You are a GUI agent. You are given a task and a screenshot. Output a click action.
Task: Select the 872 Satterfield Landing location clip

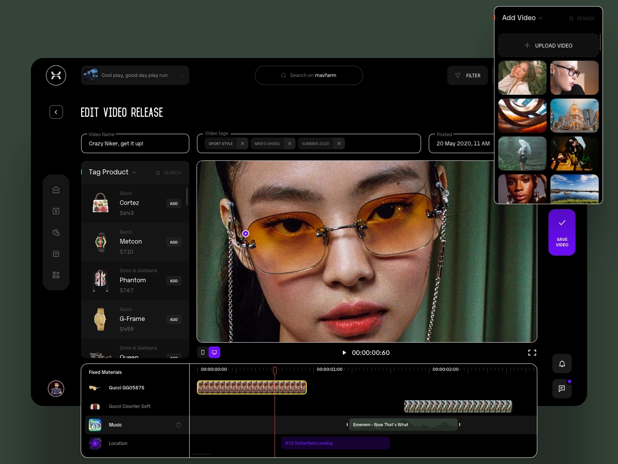pos(335,443)
